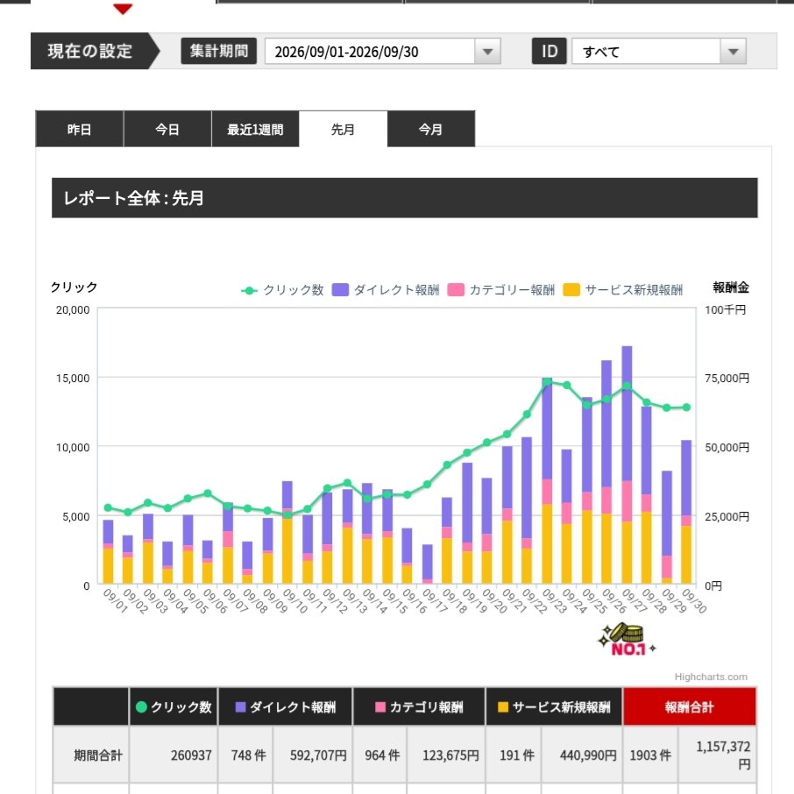Click the 191 件 cell
This screenshot has height=794, width=794.
(x=514, y=755)
